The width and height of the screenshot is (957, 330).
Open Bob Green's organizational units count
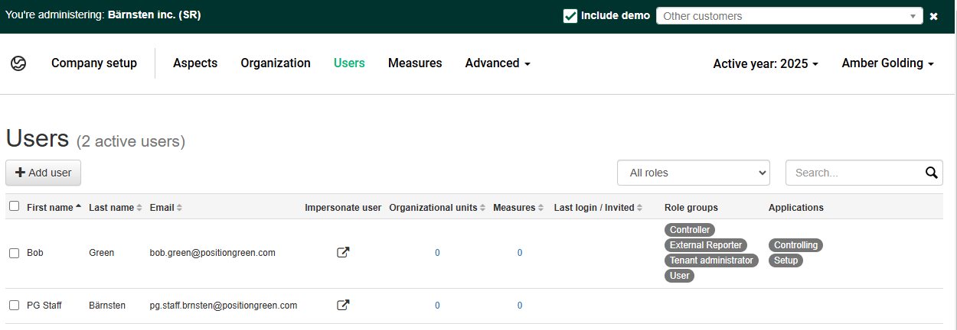[437, 253]
